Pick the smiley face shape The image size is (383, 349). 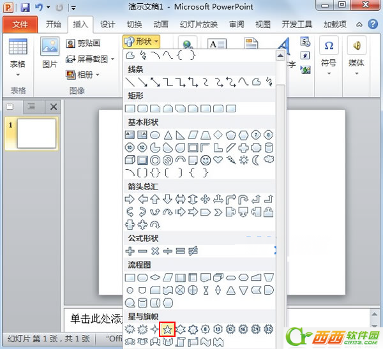point(206,160)
